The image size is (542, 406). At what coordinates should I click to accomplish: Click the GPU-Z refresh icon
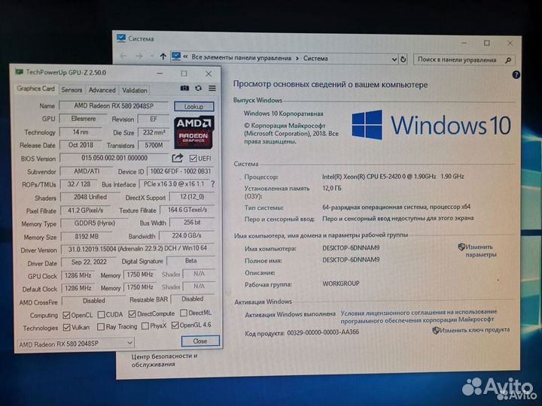[x=198, y=89]
